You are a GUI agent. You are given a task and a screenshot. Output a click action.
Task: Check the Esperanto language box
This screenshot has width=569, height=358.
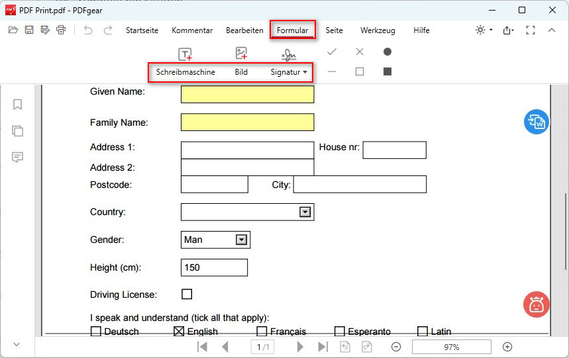[x=340, y=331]
